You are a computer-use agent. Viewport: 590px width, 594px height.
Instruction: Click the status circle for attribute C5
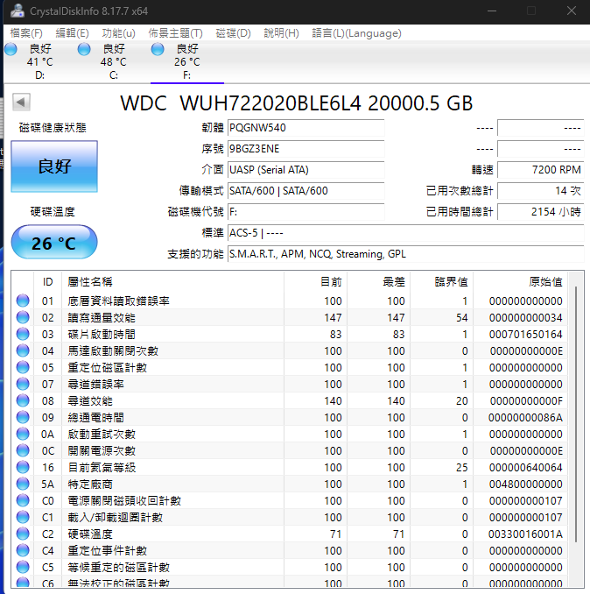pyautogui.click(x=23, y=567)
